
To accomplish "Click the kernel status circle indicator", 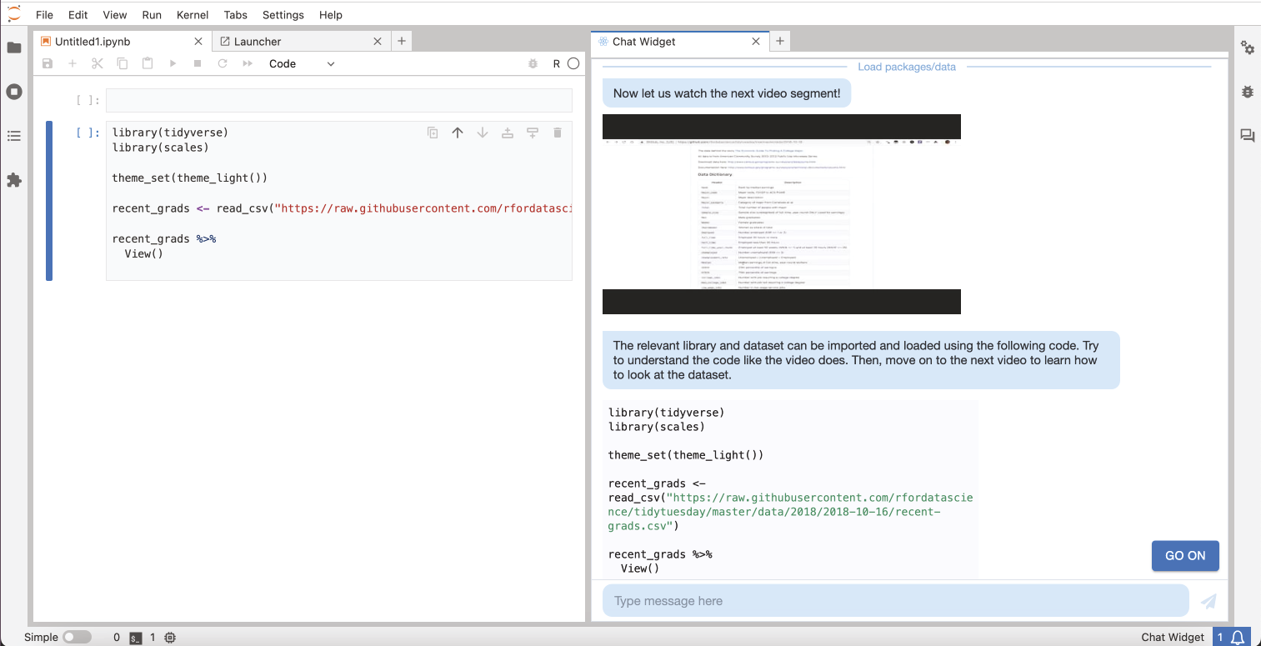I will click(573, 63).
